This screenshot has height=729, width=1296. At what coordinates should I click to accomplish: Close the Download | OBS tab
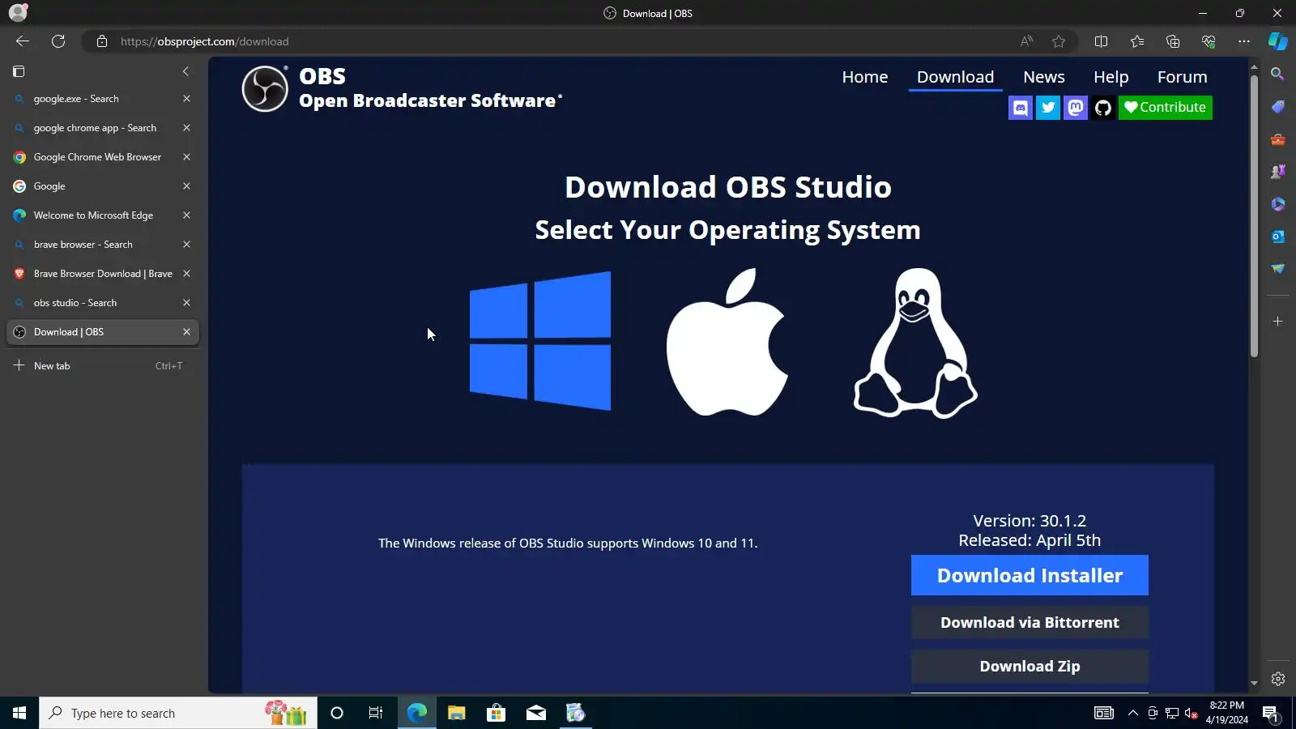coord(186,332)
